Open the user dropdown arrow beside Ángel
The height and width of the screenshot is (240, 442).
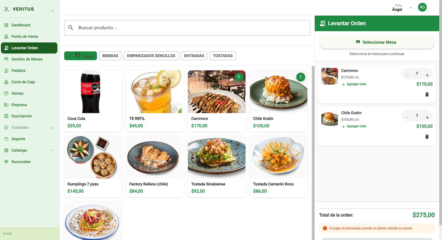coord(411,8)
